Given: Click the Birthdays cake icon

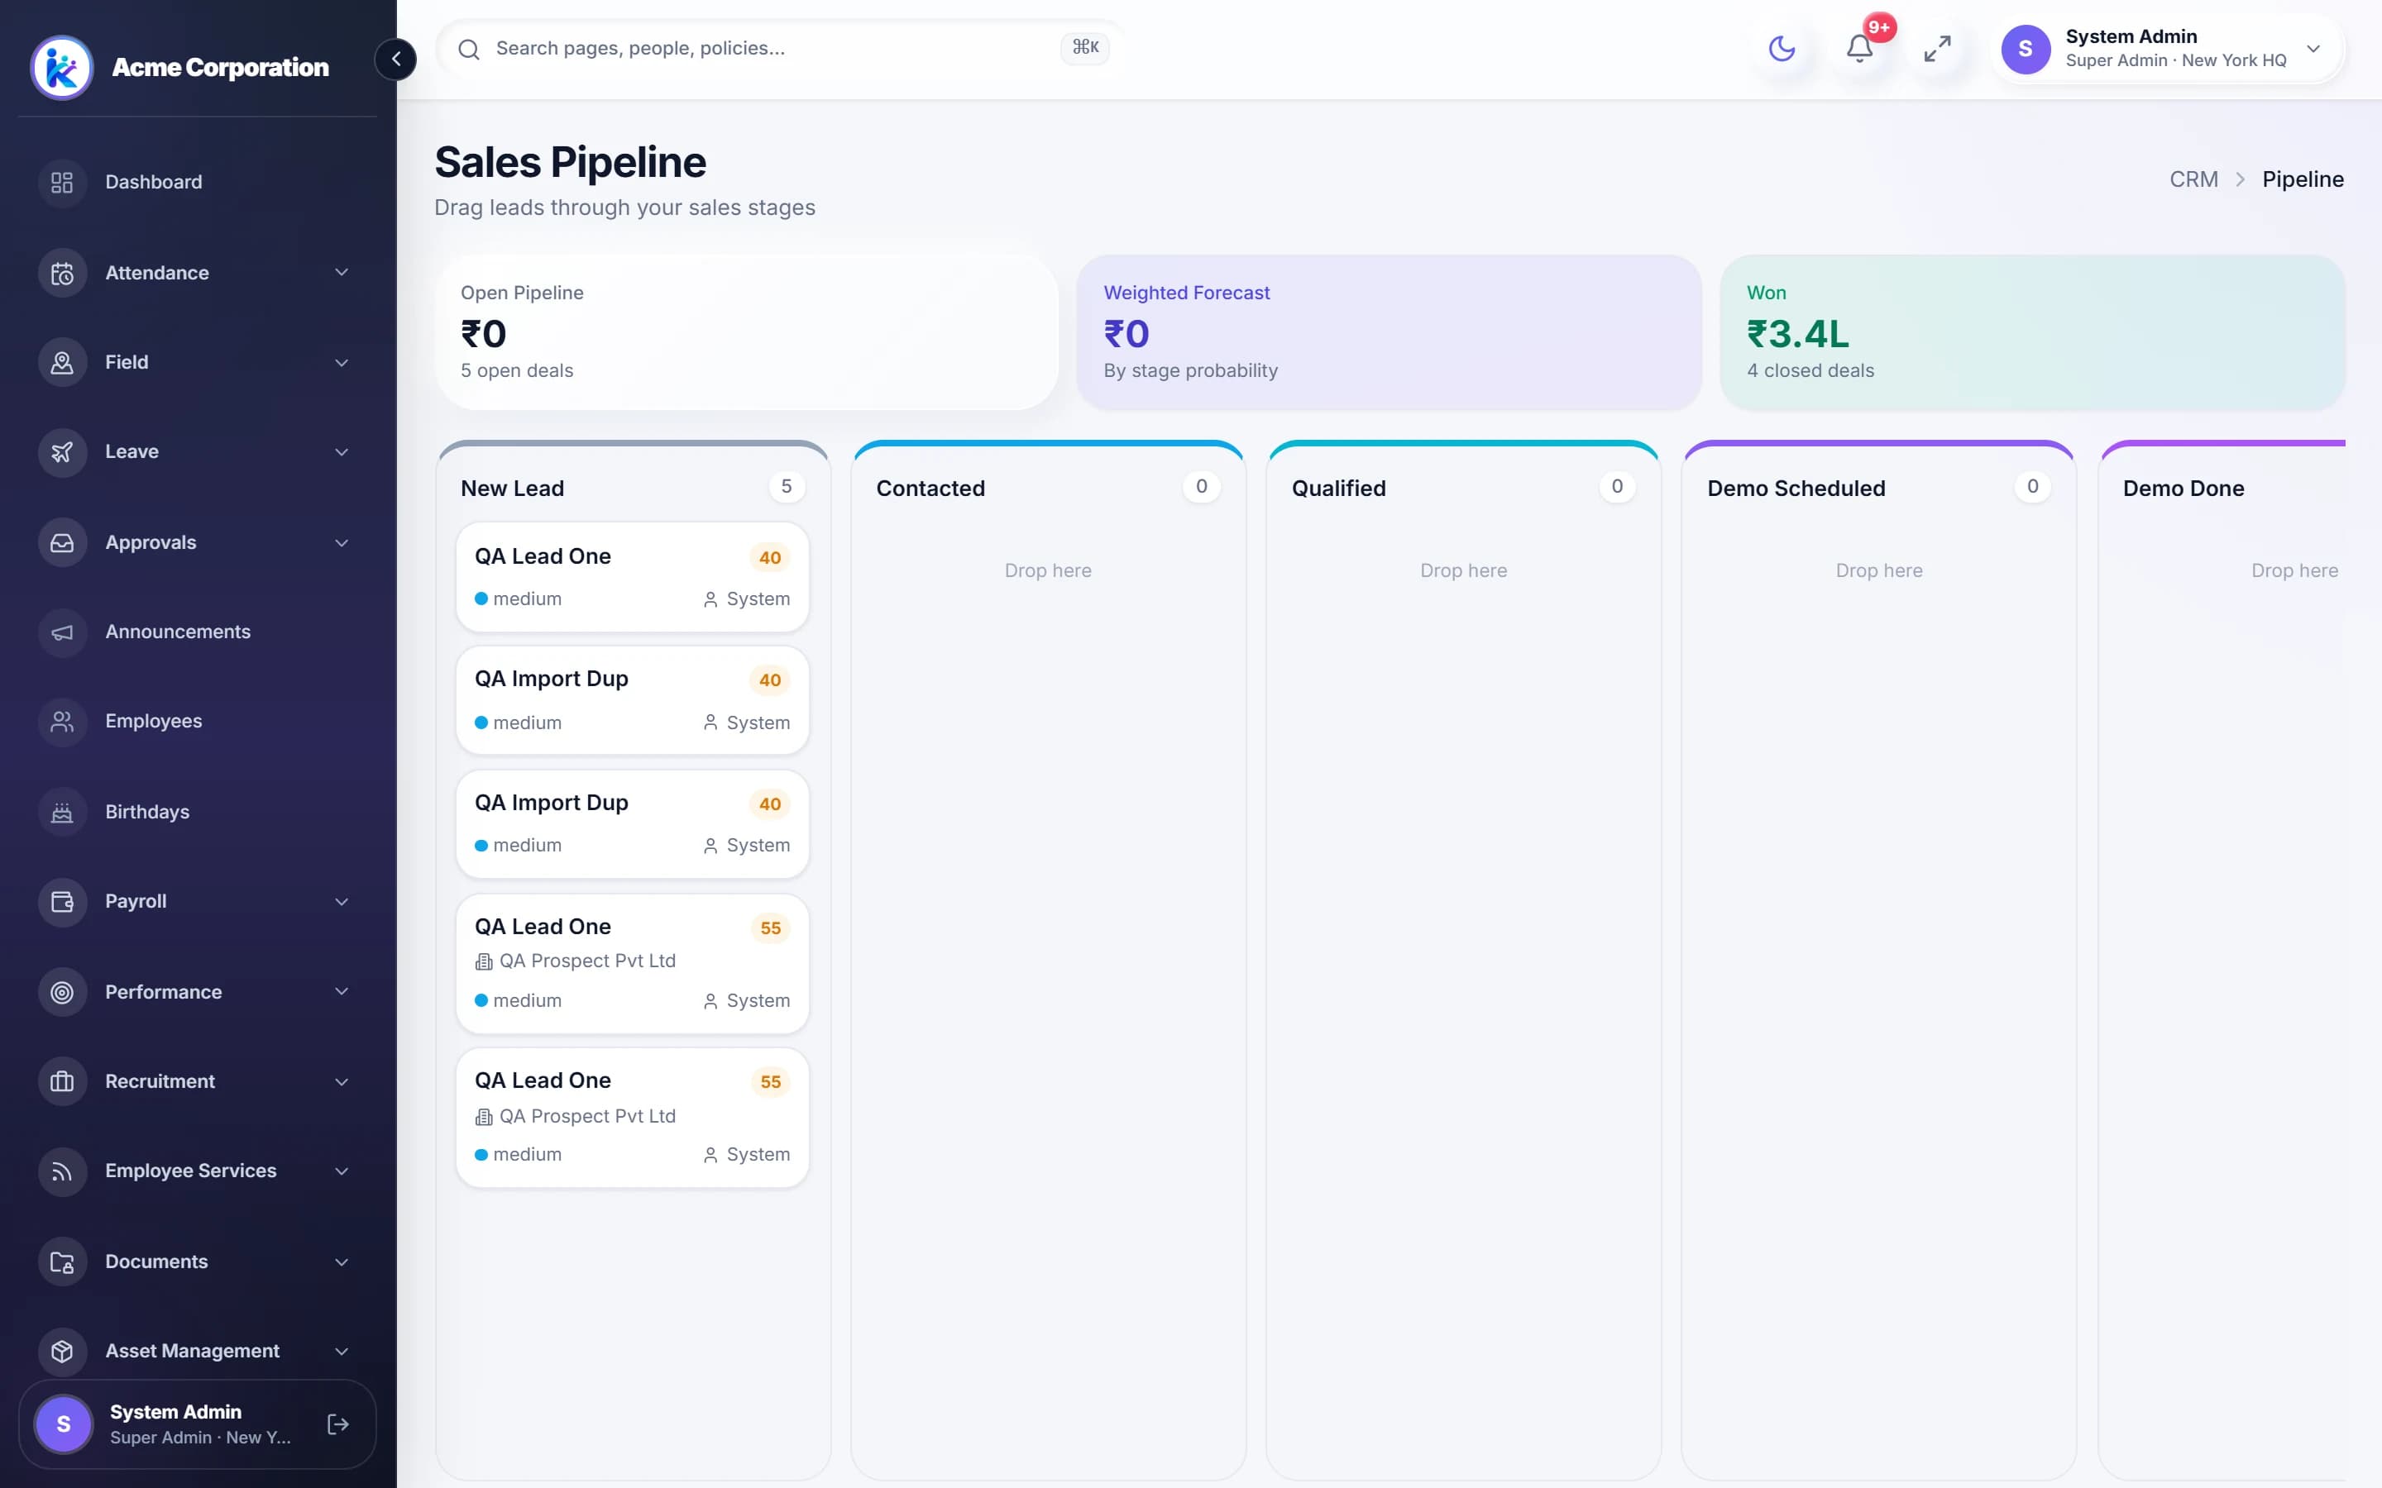Looking at the screenshot, I should tap(62, 812).
